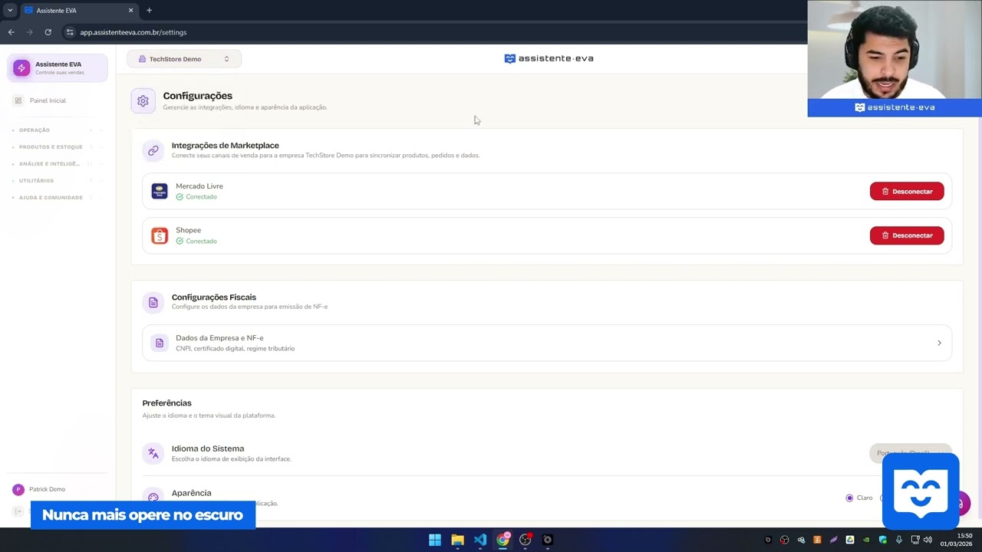
Task: Click the Configurações gear icon
Action: (143, 100)
